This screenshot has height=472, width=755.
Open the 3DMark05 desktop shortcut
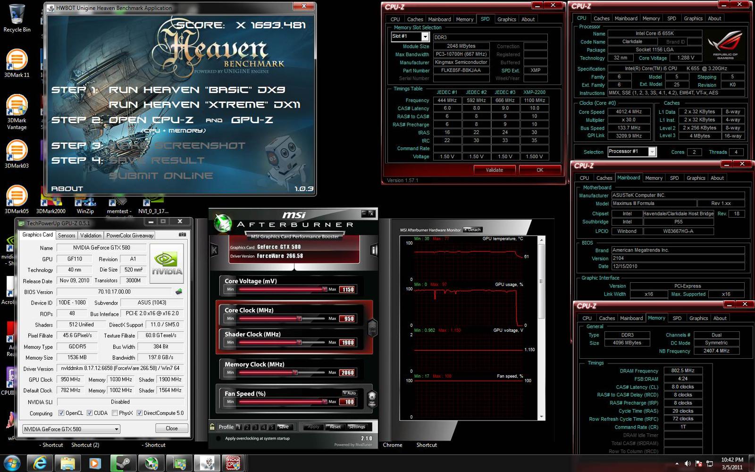(x=17, y=199)
